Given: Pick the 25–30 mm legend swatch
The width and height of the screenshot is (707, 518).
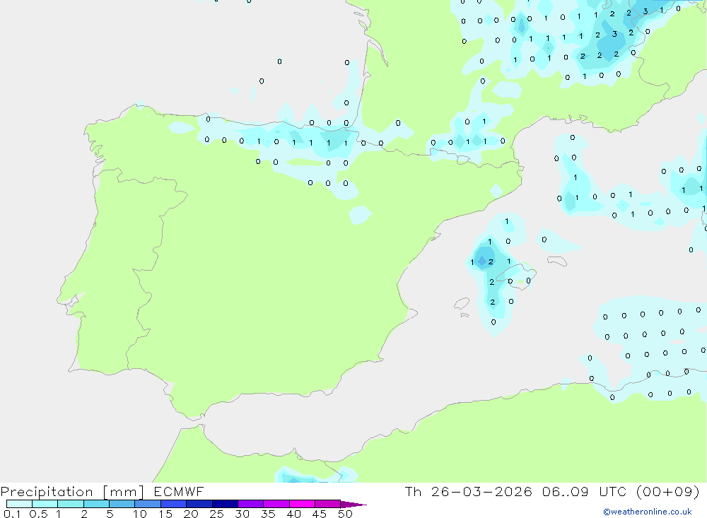Looking at the screenshot, I should click(225, 504).
